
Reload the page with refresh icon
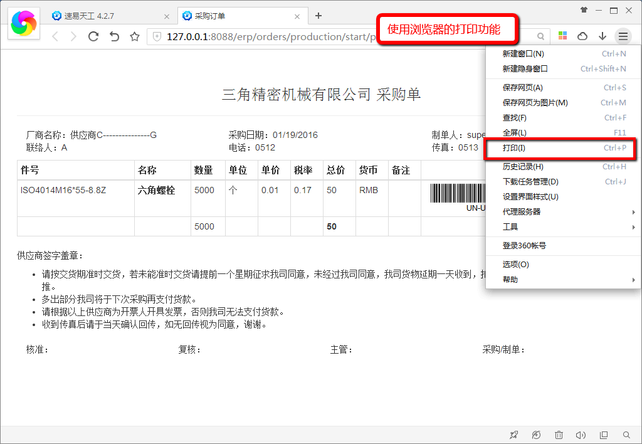[x=93, y=36]
